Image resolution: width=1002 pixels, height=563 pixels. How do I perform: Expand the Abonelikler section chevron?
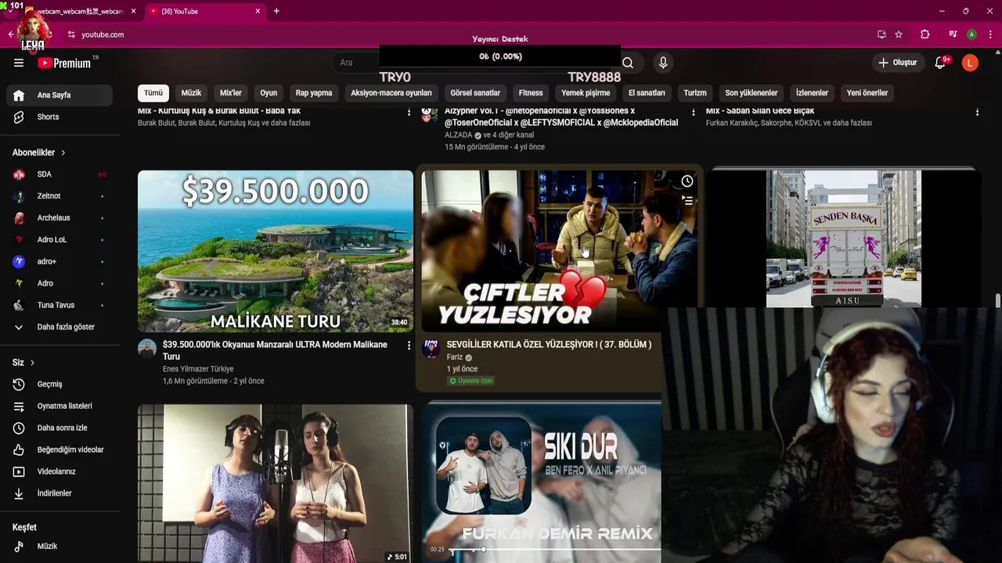[x=63, y=152]
